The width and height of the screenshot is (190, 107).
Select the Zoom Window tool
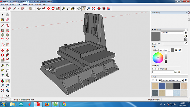click(x=7, y=86)
